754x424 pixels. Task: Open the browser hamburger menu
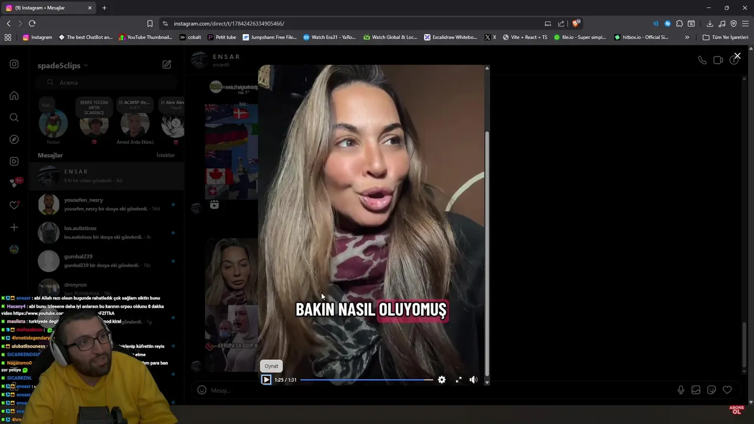pyautogui.click(x=745, y=24)
